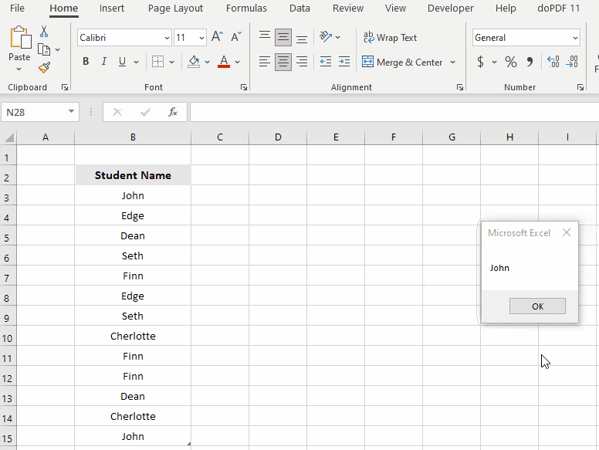The width and height of the screenshot is (599, 450).
Task: Open the Font settings dialog launcher
Action: pyautogui.click(x=244, y=87)
